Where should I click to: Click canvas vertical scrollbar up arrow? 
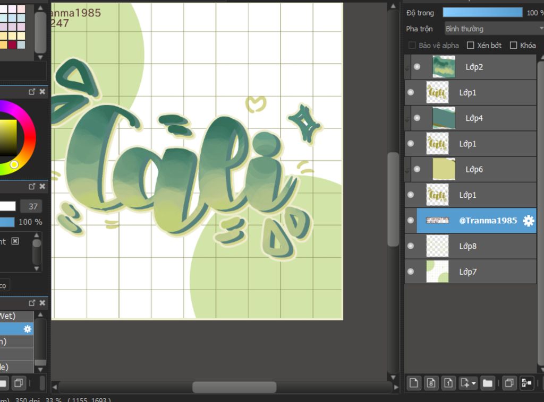click(393, 6)
